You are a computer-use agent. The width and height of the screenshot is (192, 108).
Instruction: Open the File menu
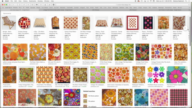[11, 1]
